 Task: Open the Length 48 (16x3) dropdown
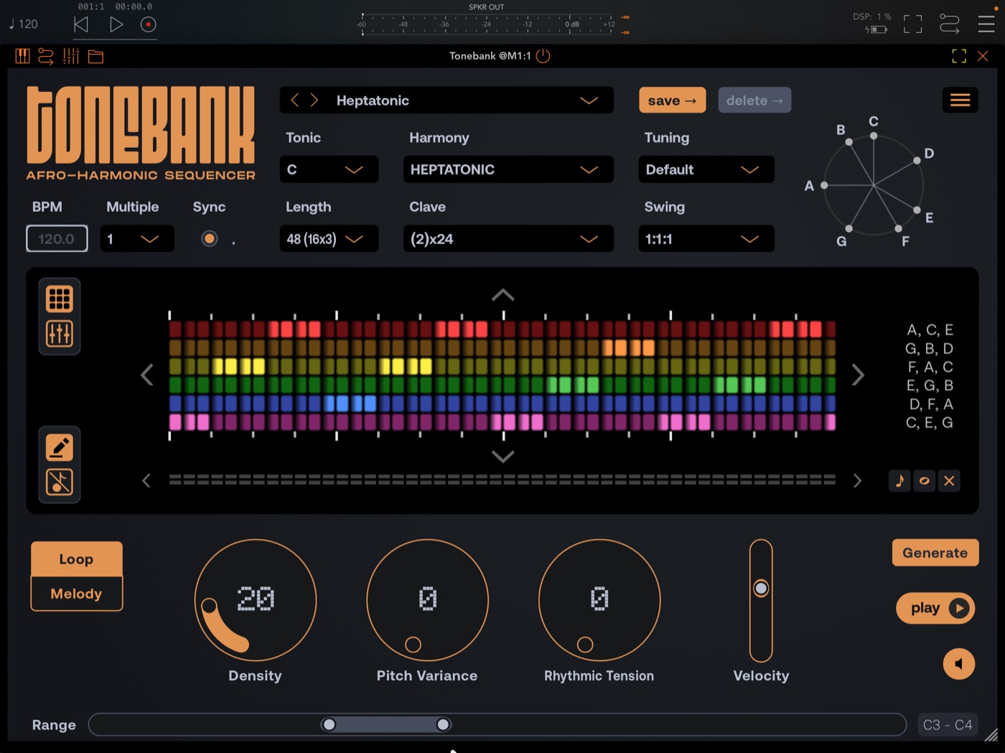pyautogui.click(x=329, y=239)
